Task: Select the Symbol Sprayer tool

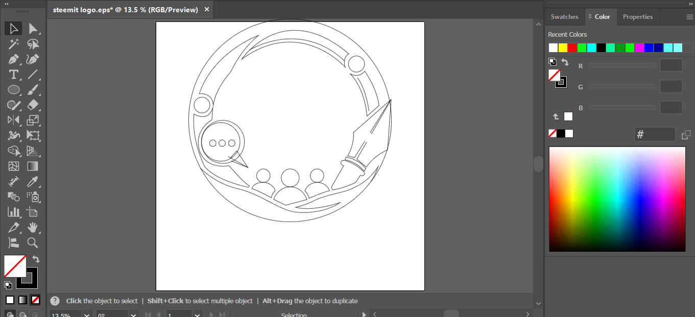Action: pos(33,197)
